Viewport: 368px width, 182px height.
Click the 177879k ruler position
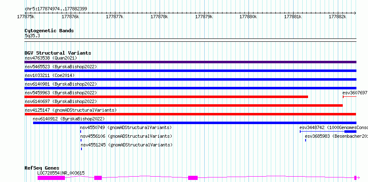pos(204,17)
